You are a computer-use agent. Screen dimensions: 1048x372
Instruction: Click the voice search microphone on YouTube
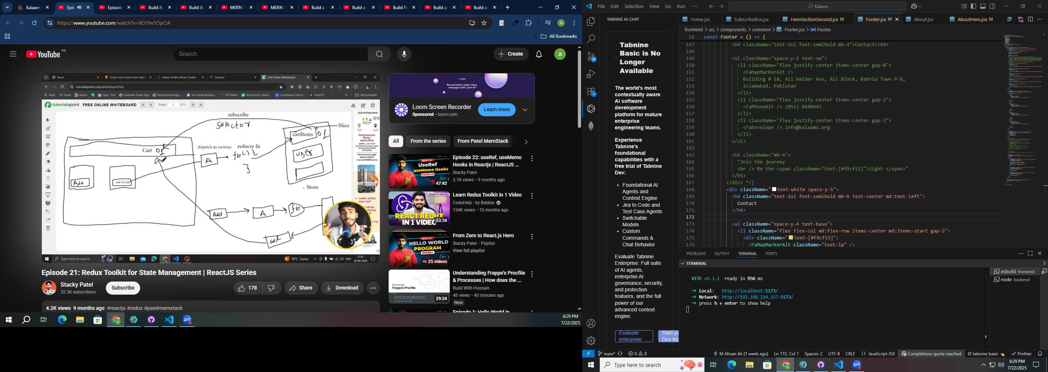pos(404,54)
